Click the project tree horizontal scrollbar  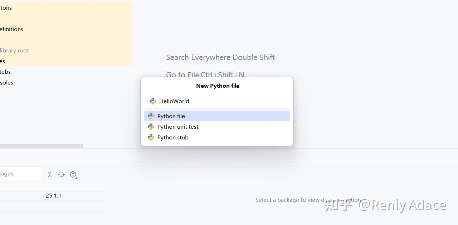pos(41,146)
